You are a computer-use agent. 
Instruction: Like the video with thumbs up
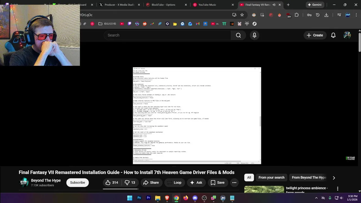click(x=112, y=182)
